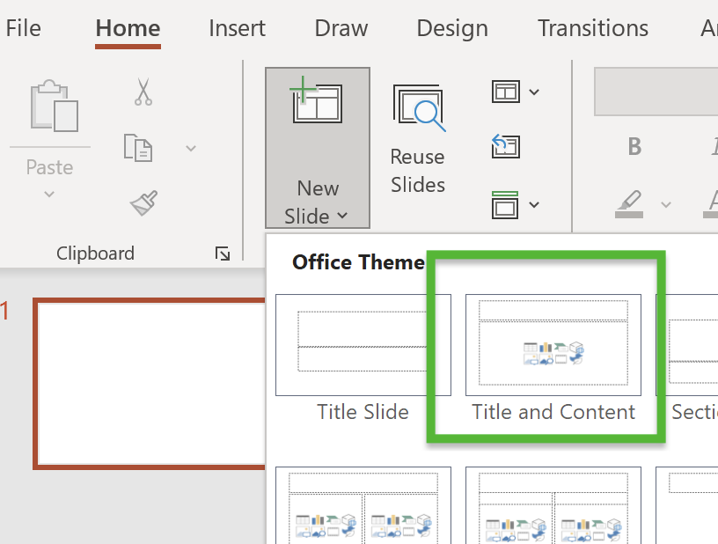Viewport: 718px width, 544px height.
Task: Toggle Bold formatting
Action: click(x=634, y=146)
